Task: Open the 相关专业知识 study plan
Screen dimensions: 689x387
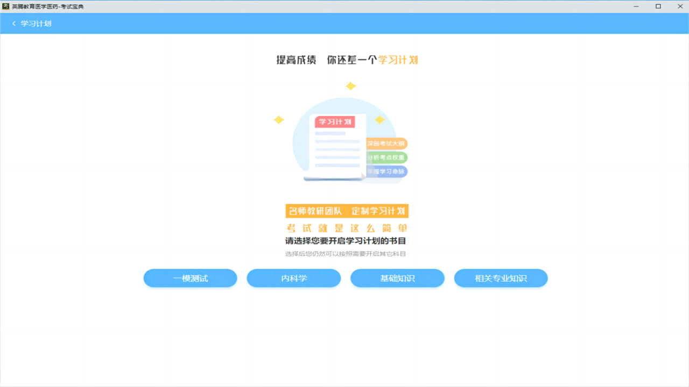Action: (501, 278)
